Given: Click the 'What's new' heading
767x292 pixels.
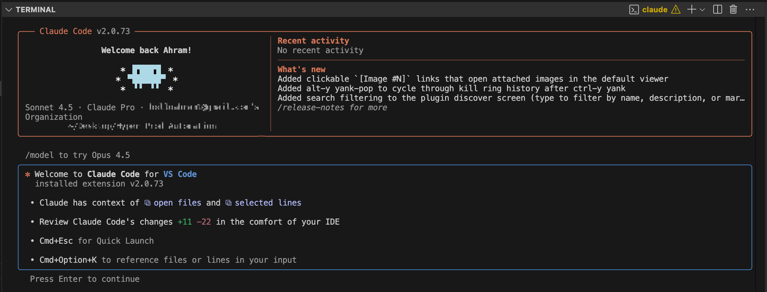Looking at the screenshot, I should (x=301, y=69).
